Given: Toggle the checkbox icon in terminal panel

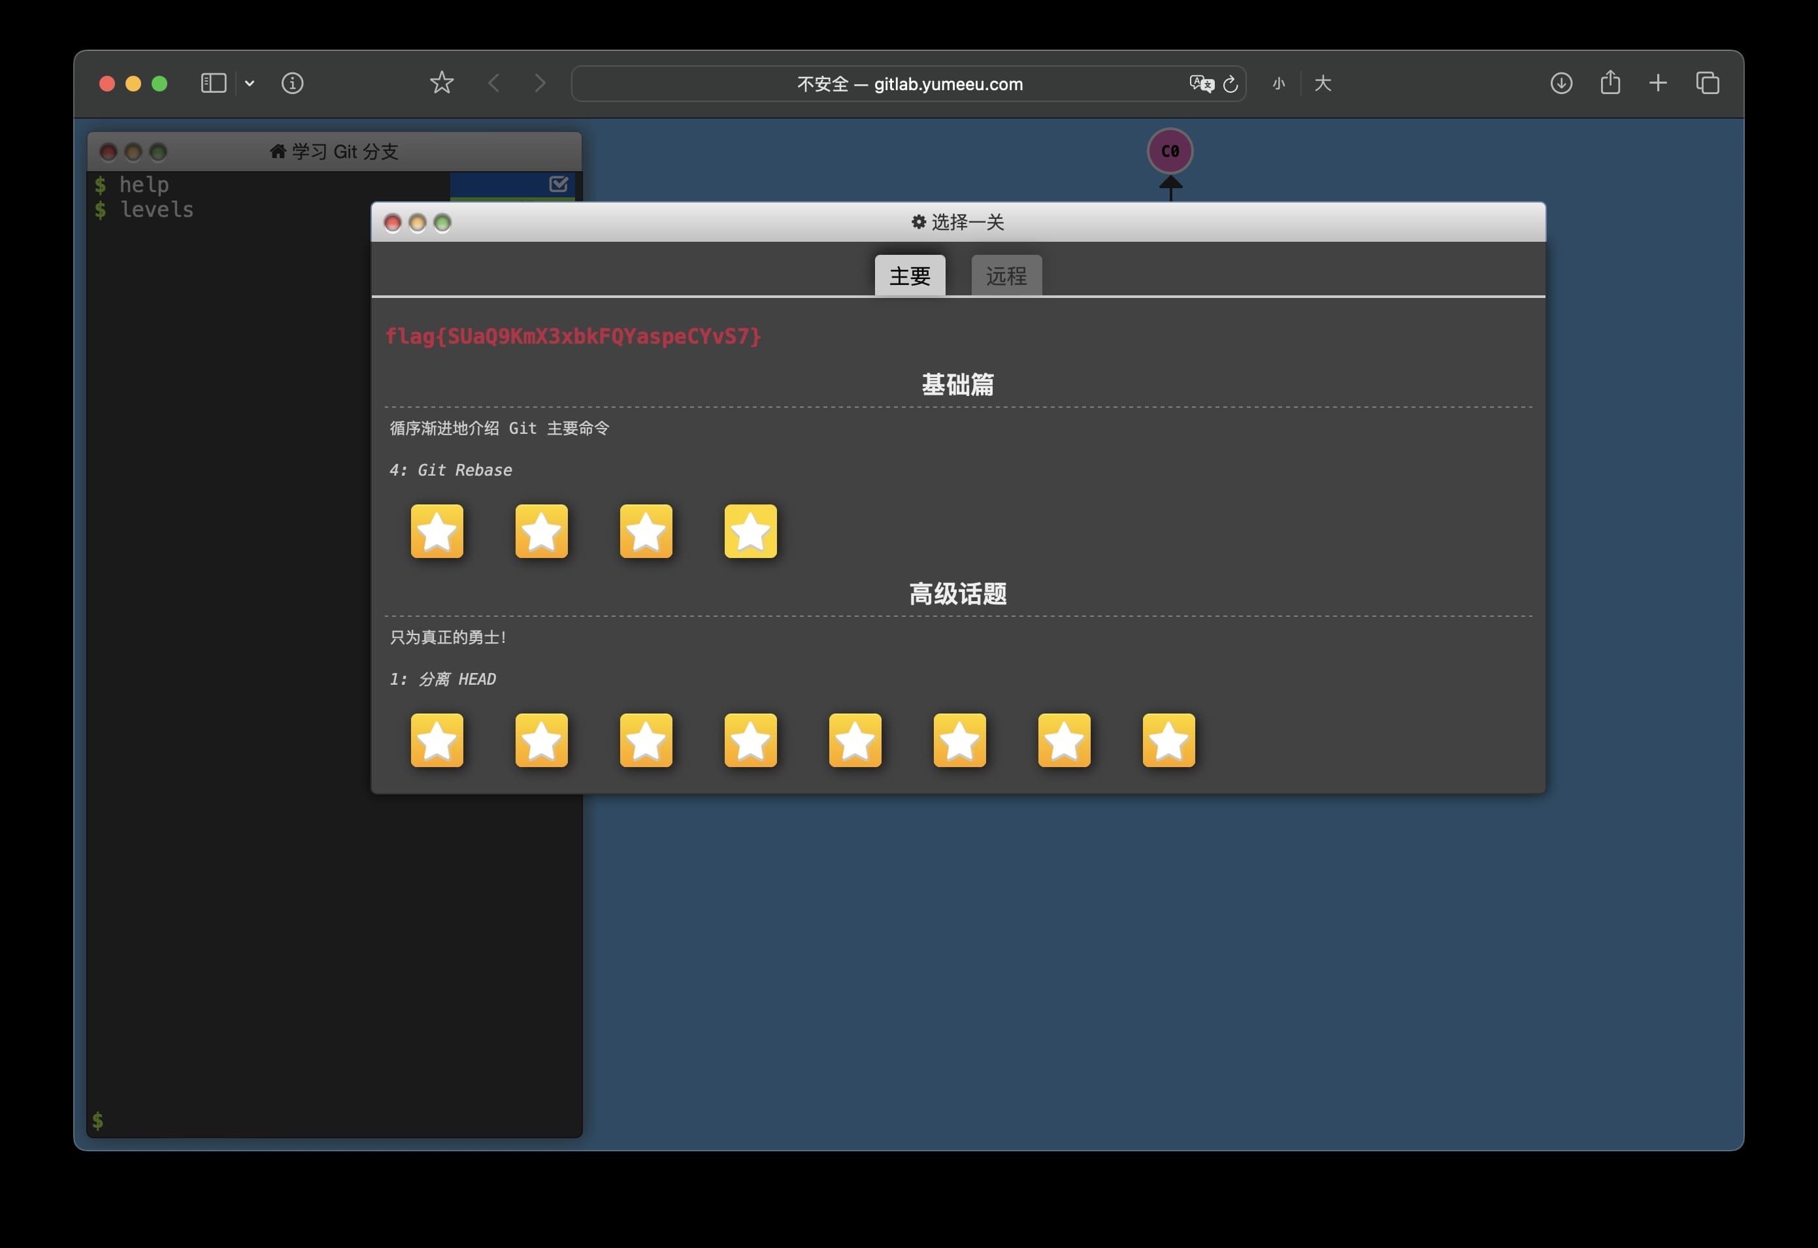Looking at the screenshot, I should 558,184.
